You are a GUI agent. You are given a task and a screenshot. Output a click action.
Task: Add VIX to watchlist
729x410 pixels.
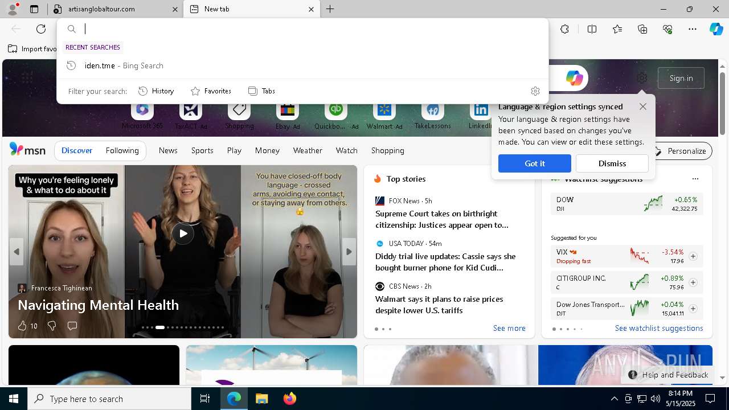(693, 256)
